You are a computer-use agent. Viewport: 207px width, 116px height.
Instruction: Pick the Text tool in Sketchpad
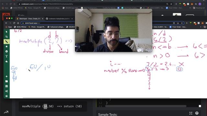pos(6,56)
